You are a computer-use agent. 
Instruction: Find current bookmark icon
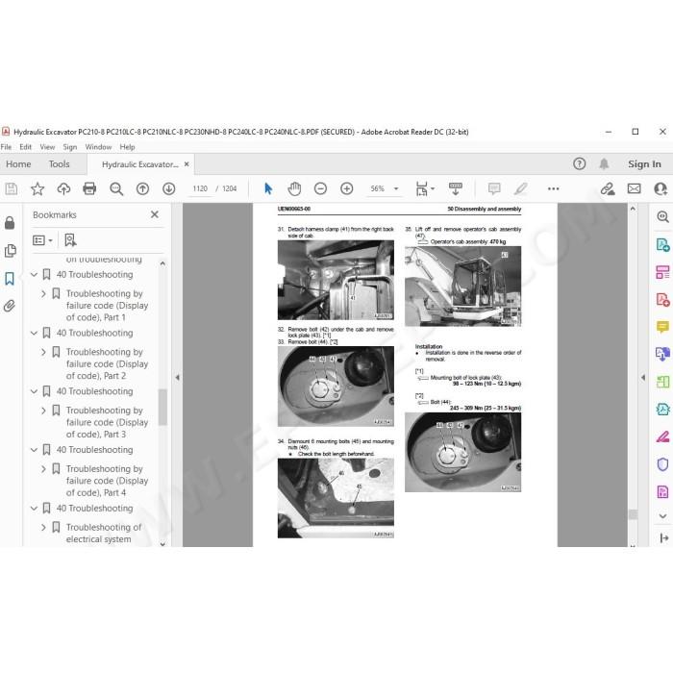click(70, 240)
